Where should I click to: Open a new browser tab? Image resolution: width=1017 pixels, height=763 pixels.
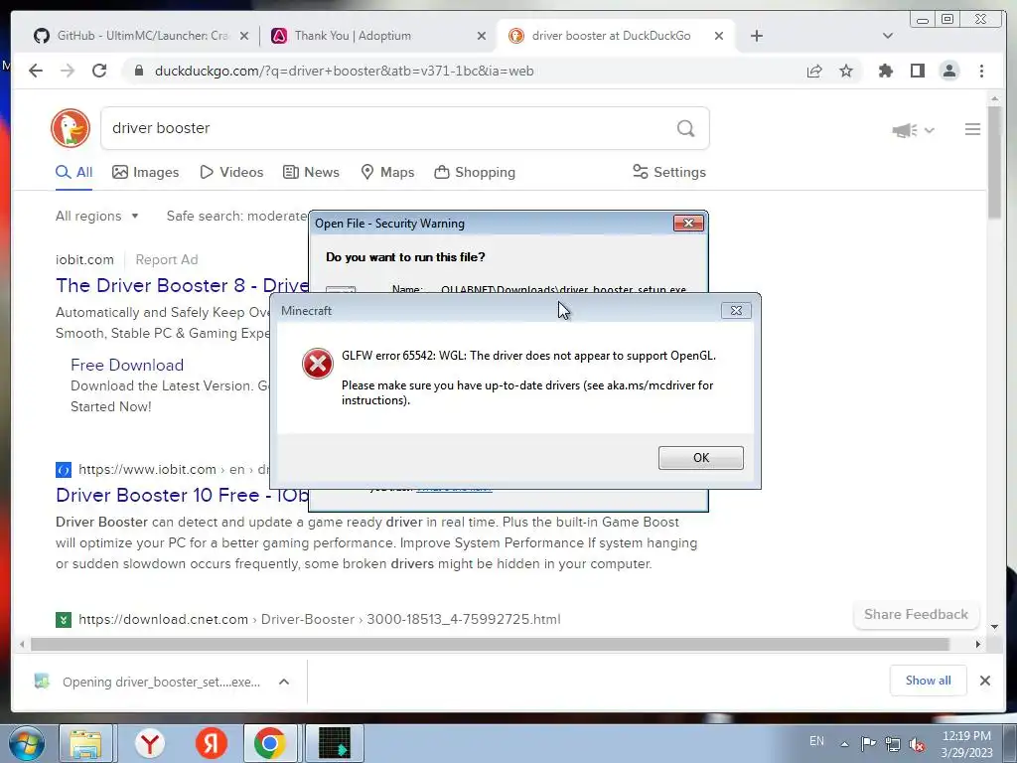click(x=756, y=36)
